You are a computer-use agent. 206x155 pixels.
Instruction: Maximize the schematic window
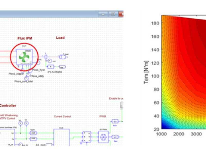click(x=113, y=14)
